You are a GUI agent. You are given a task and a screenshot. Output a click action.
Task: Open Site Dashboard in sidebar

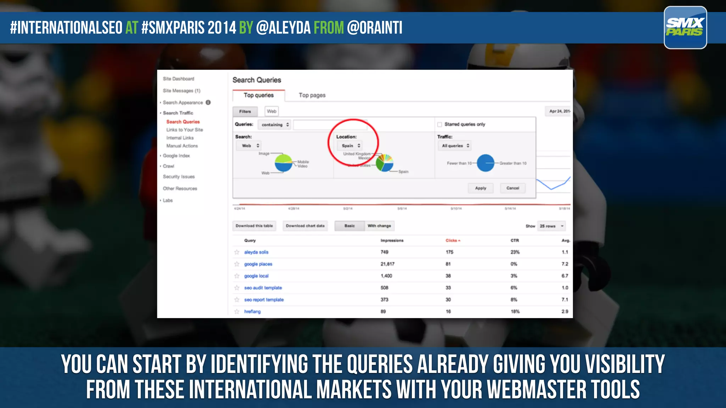(178, 79)
